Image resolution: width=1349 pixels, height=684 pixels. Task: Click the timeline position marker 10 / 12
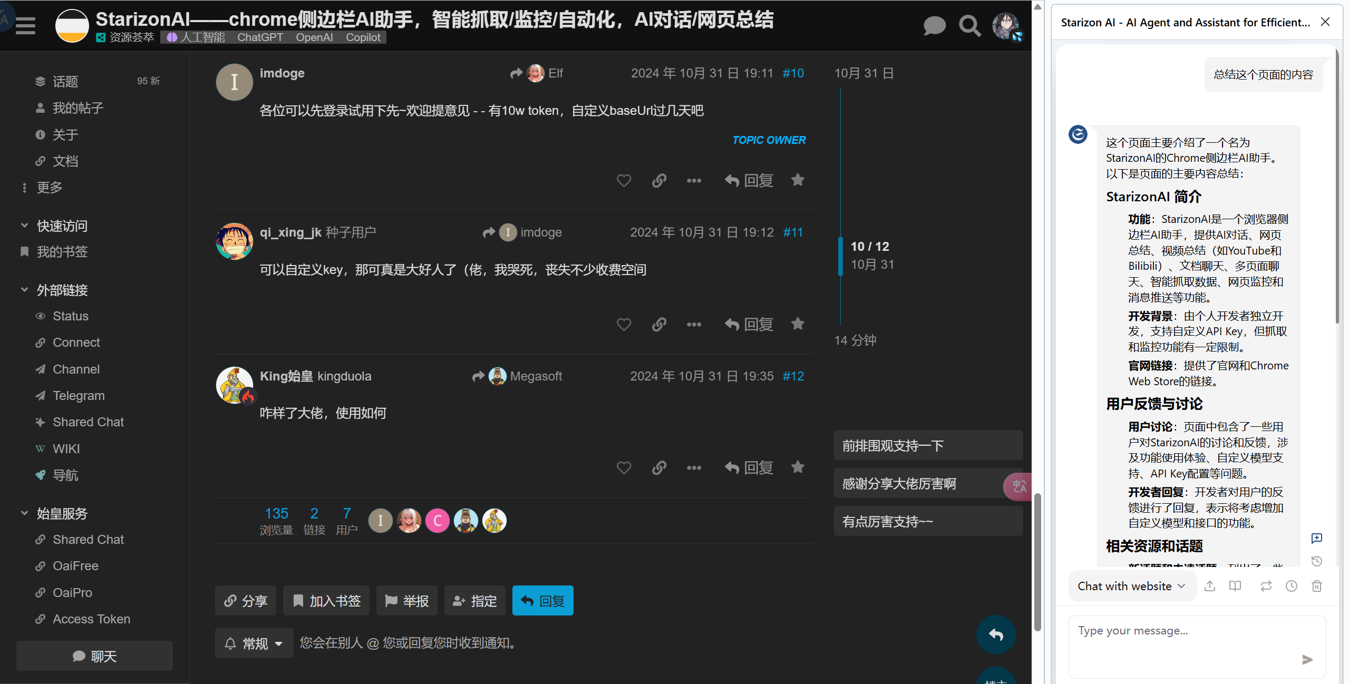pyautogui.click(x=869, y=247)
